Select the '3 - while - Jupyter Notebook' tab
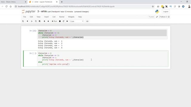 (42, 2)
